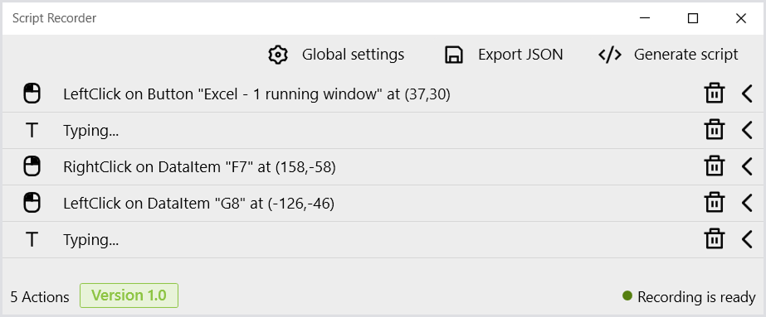Viewport: 766px width, 317px height.
Task: Select the Version 1.0 badge
Action: click(x=129, y=295)
